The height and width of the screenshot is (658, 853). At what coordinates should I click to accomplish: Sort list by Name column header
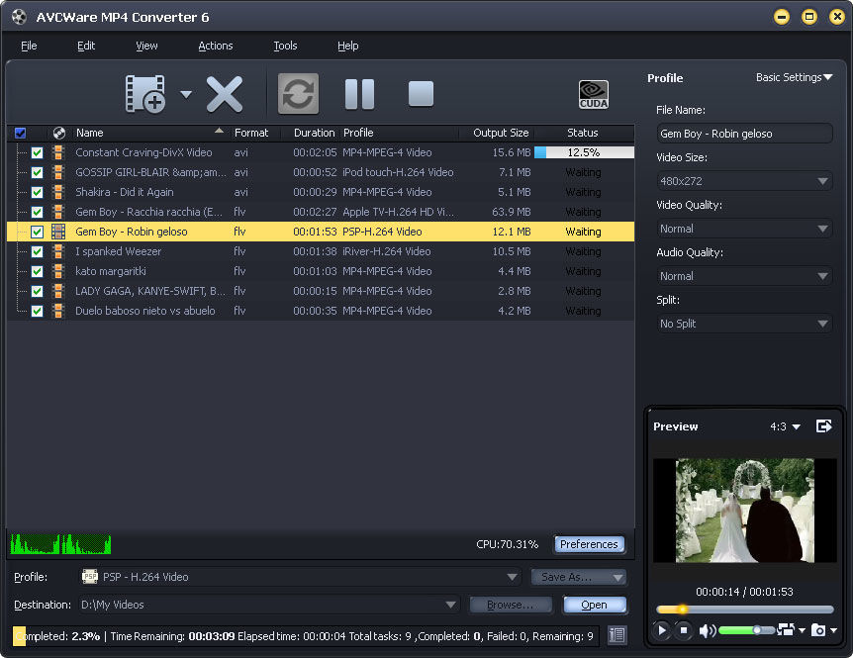click(149, 133)
